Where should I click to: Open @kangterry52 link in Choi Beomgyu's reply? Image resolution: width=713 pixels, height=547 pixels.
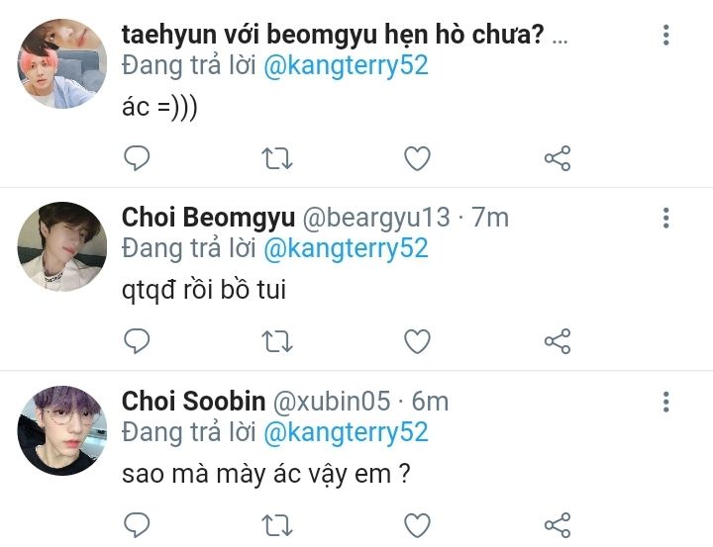344,248
